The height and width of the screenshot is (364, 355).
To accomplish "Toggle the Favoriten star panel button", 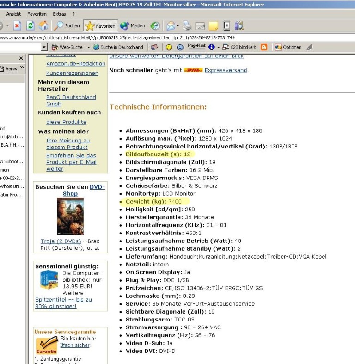I will (x=100, y=26).
